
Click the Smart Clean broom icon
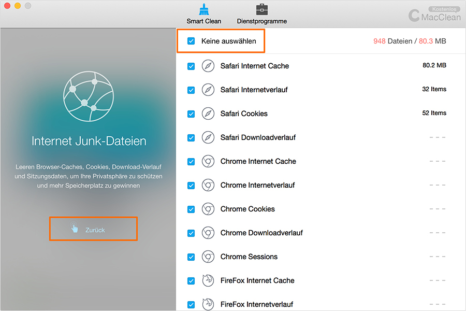204,9
